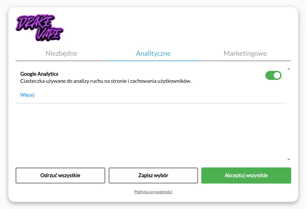This screenshot has height=209, width=306.
Task: Disable the Google Analytics toggle
Action: tap(273, 75)
